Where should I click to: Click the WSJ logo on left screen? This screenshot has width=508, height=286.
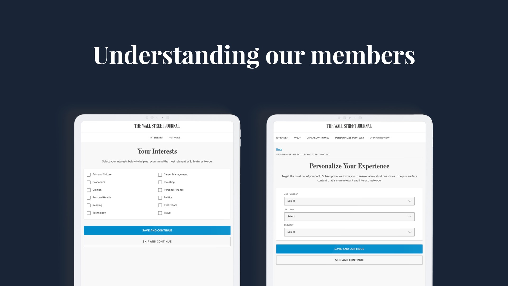(157, 126)
